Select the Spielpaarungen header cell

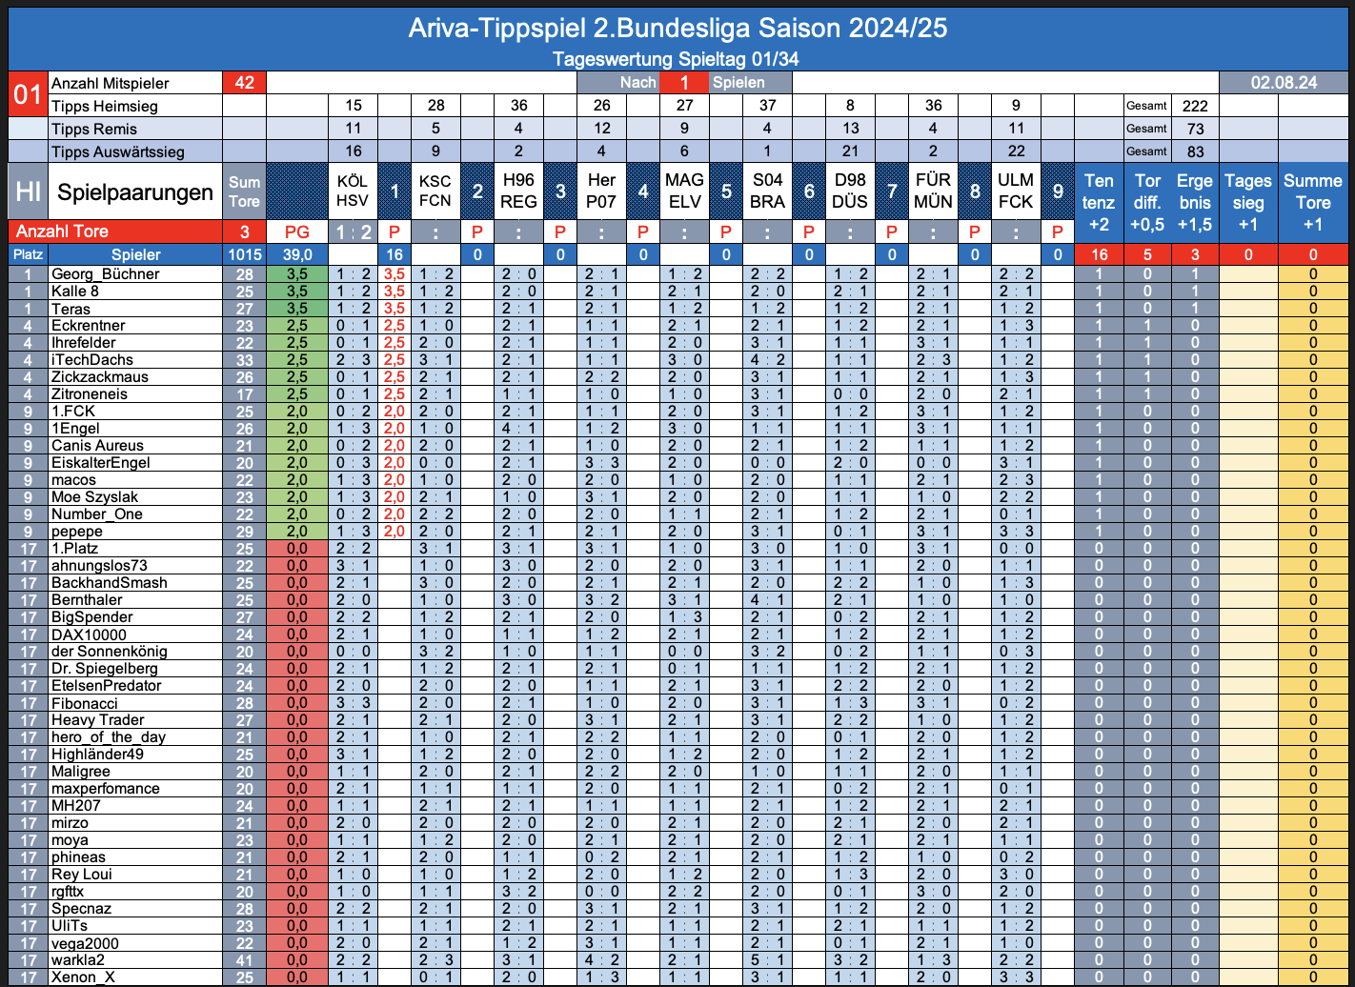[135, 191]
